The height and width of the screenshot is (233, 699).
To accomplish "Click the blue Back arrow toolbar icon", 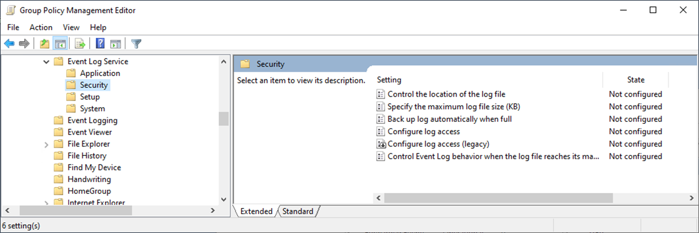I will point(9,44).
